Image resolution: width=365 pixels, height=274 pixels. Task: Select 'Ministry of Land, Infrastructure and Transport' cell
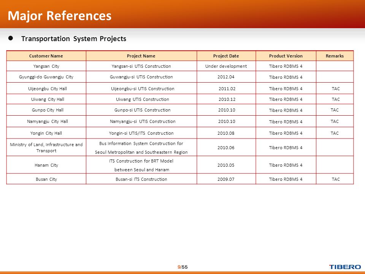click(x=46, y=148)
